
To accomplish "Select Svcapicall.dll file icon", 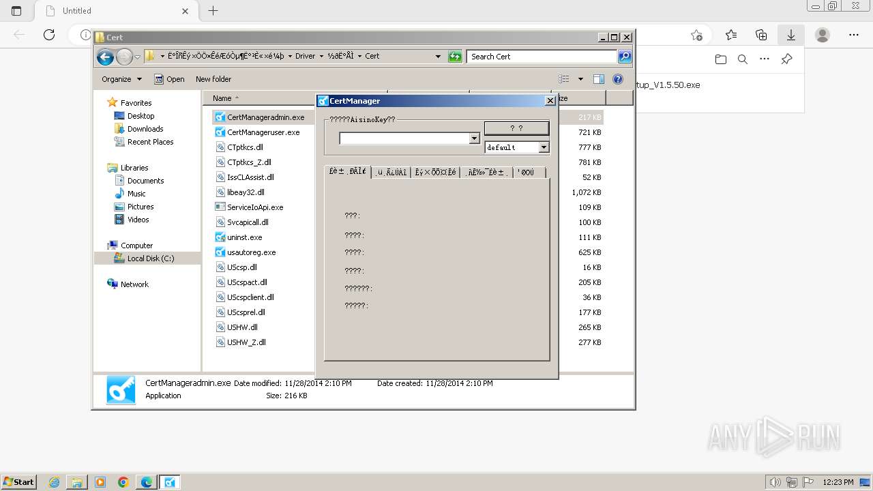I will tap(220, 222).
